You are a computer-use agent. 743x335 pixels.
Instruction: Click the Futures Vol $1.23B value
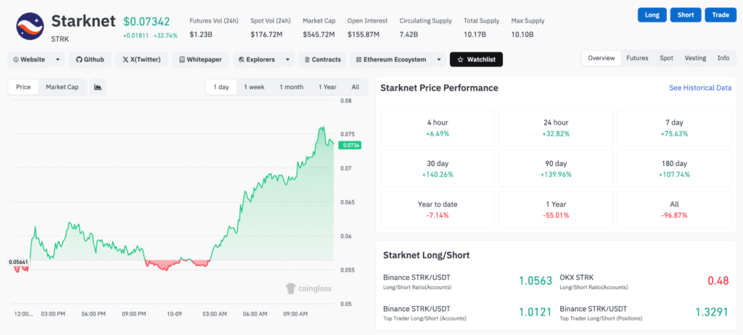click(200, 35)
